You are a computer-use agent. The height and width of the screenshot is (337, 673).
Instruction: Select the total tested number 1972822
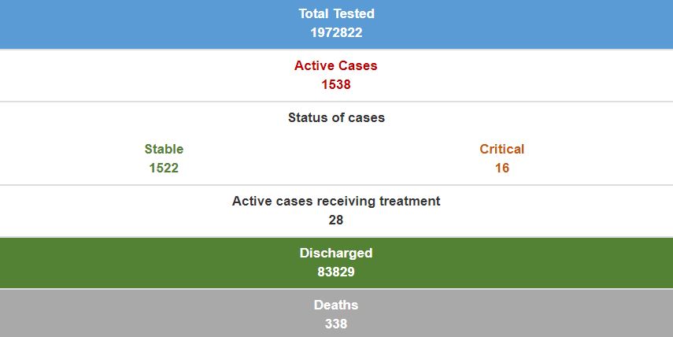336,33
